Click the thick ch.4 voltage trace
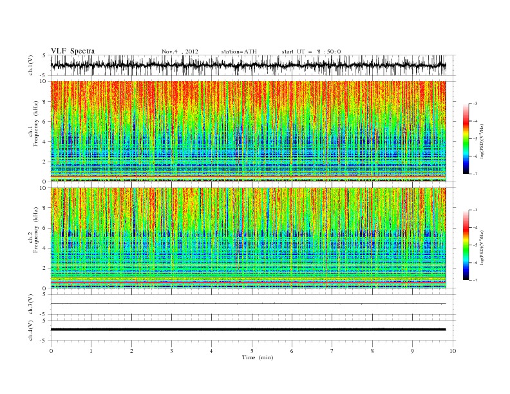The image size is (510, 394). tap(248, 330)
